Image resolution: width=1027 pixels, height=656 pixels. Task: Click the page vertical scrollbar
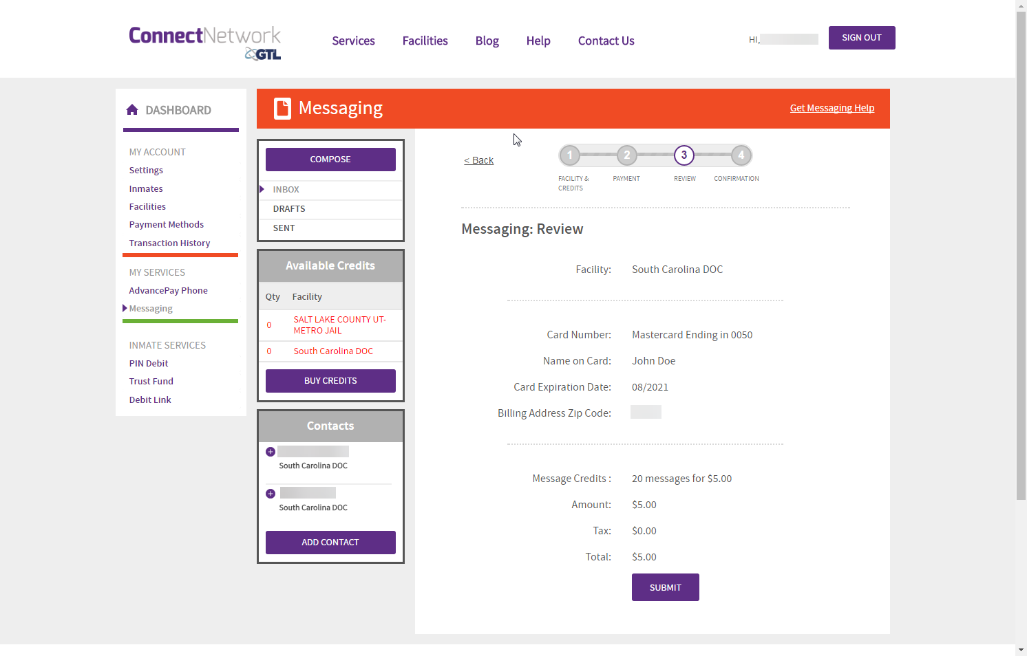point(1021,254)
